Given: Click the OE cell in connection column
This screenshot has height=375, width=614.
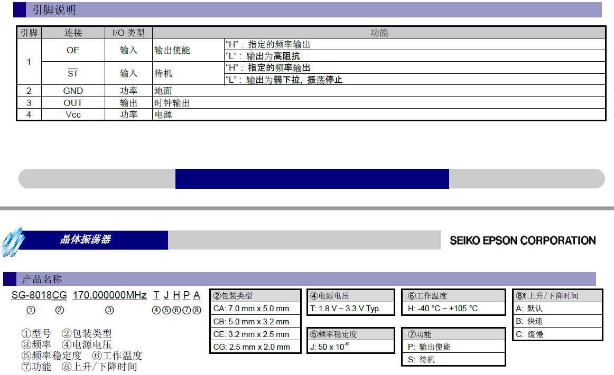Looking at the screenshot, I should pos(73,50).
